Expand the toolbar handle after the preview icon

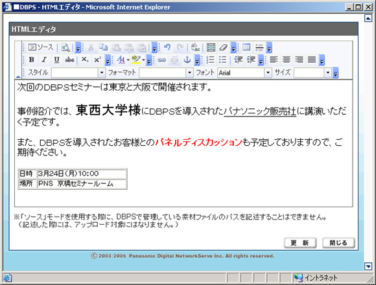pos(78,47)
